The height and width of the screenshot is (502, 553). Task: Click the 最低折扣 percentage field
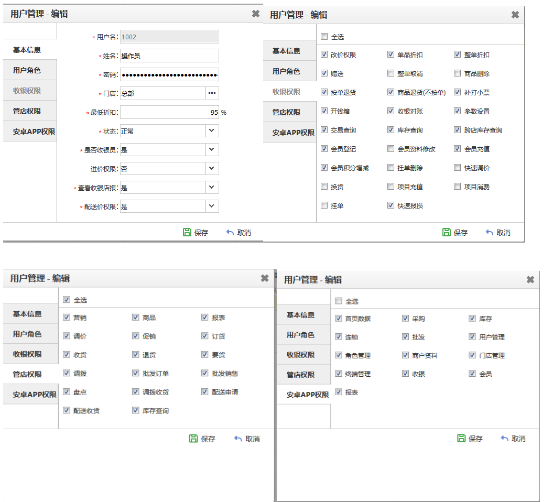point(169,112)
